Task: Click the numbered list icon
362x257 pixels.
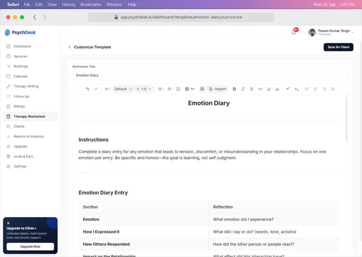Action: tap(170, 89)
